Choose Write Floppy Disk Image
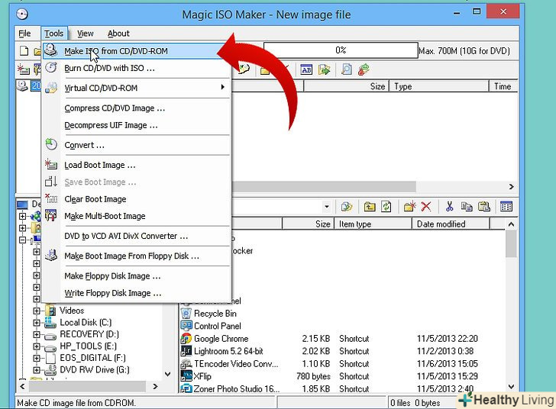 (136, 293)
